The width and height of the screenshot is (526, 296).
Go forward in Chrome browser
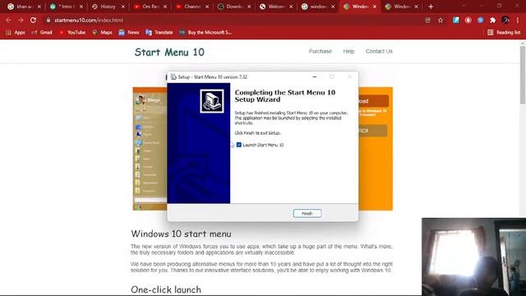click(21, 20)
